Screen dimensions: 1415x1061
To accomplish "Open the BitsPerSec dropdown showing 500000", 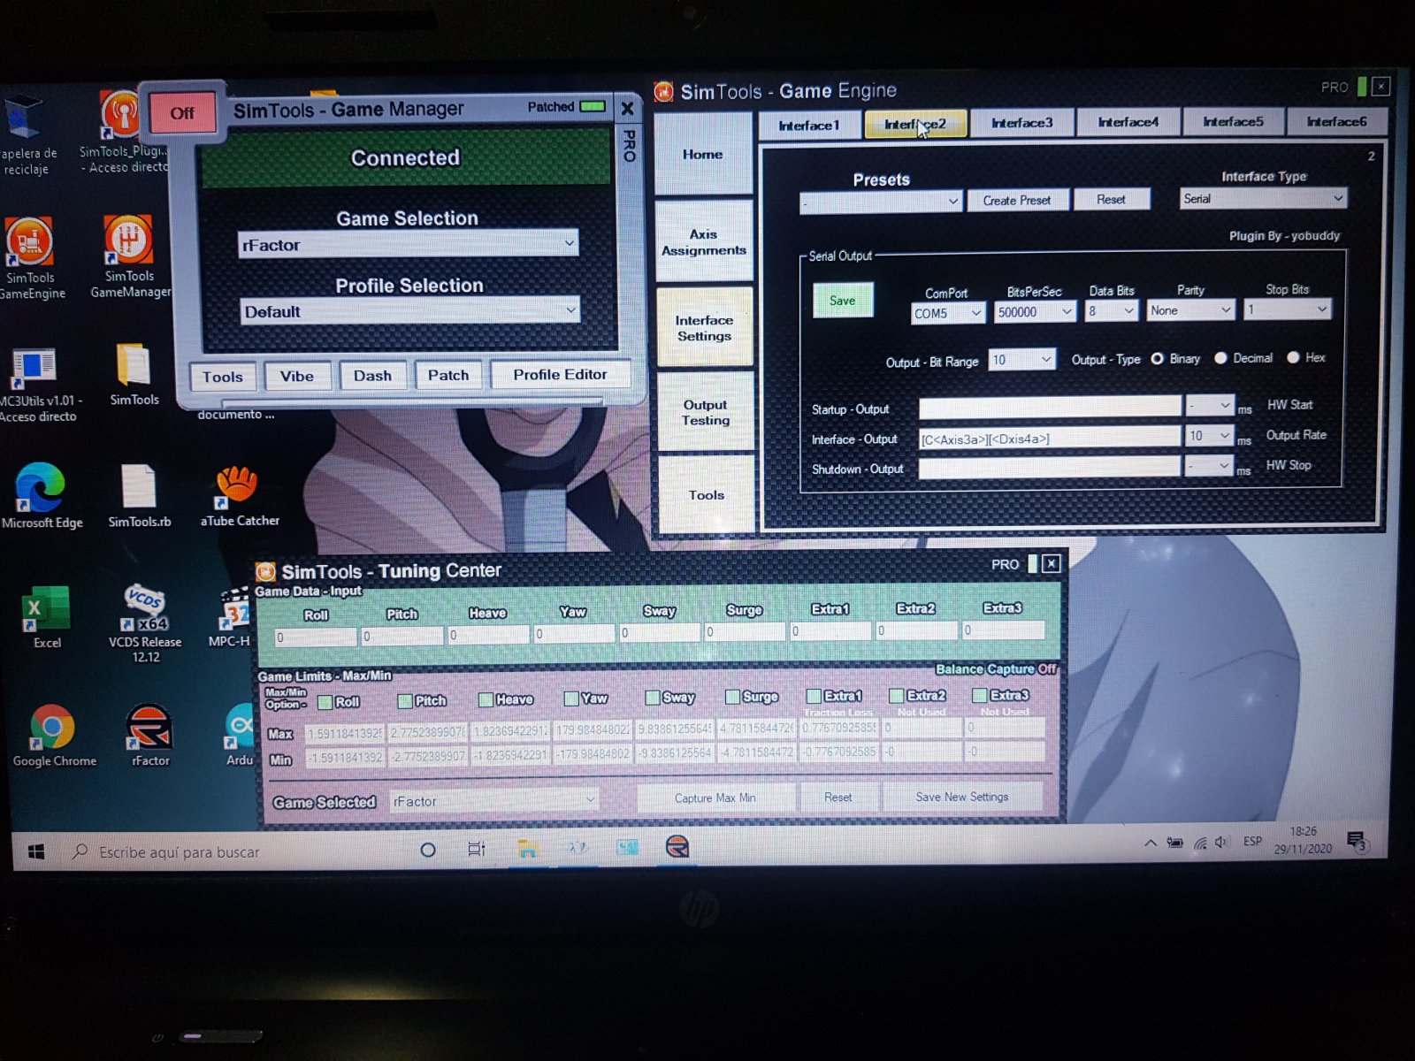I will (1034, 312).
